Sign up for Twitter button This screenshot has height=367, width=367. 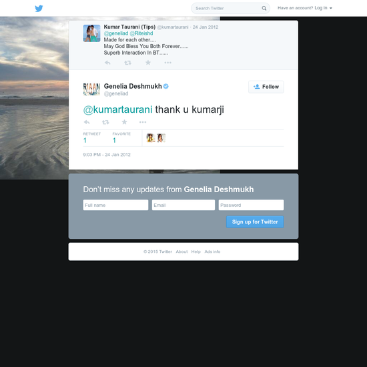pyautogui.click(x=255, y=222)
